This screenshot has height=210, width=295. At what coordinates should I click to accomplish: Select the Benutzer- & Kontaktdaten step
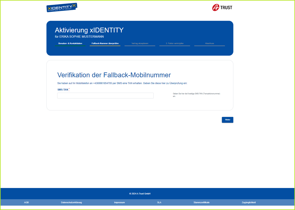(70, 43)
